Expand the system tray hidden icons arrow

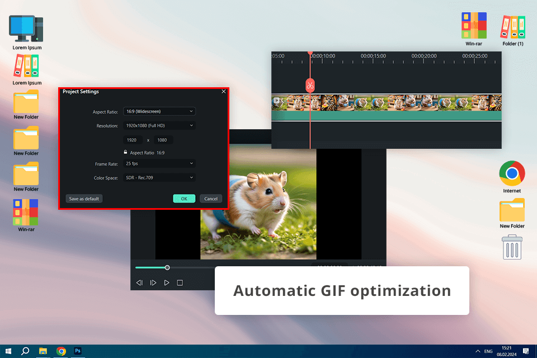click(478, 351)
